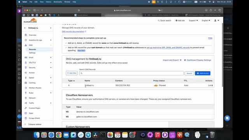Expand the Analytics & Logs submenu arrow
This screenshot has height=140, width=249.
tap(51, 40)
